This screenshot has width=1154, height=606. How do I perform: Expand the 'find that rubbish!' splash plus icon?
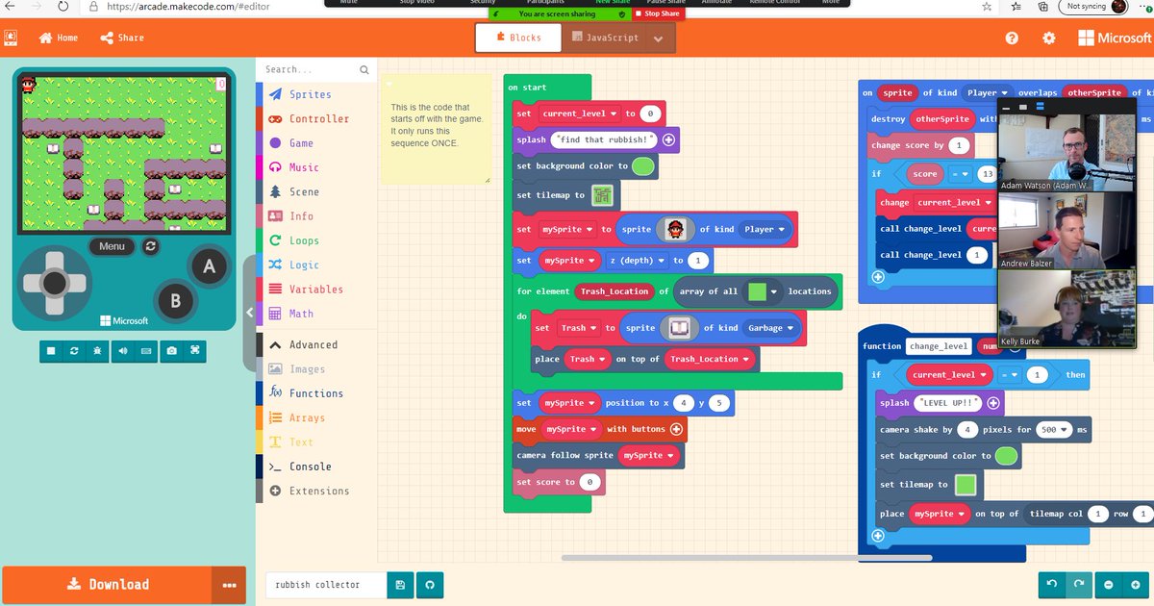point(669,139)
